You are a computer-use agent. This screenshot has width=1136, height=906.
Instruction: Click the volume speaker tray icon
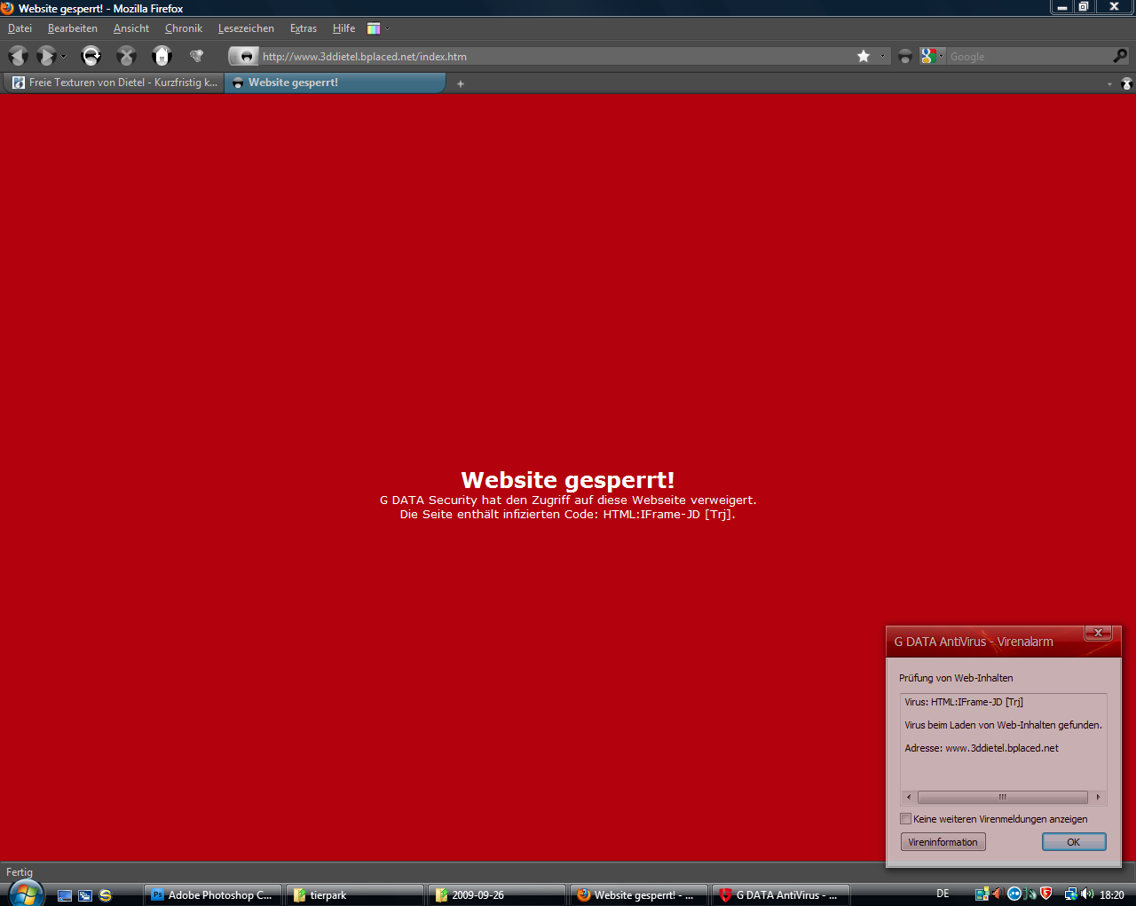(1087, 894)
